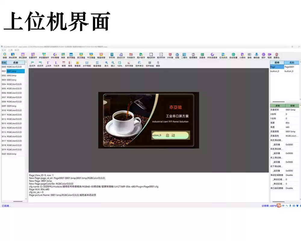Select page 0001 0001.bmp in page list
The width and height of the screenshot is (301, 241).
13,71
